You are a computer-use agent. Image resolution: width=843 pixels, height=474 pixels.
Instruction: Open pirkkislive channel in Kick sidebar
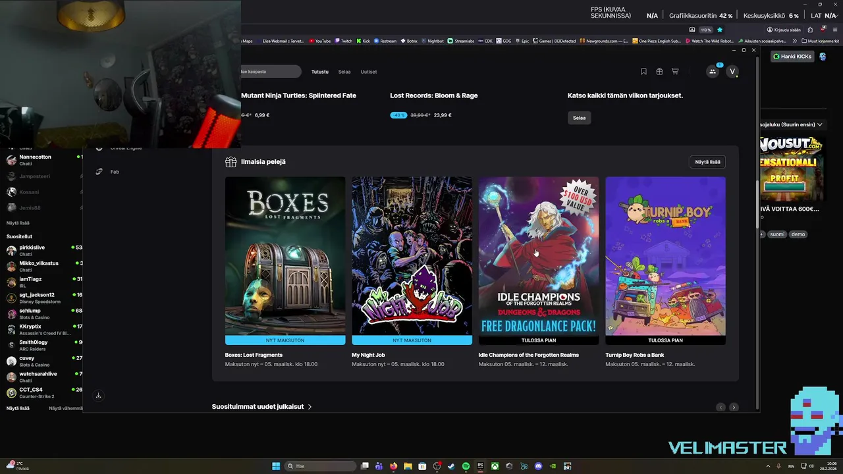pyautogui.click(x=43, y=250)
